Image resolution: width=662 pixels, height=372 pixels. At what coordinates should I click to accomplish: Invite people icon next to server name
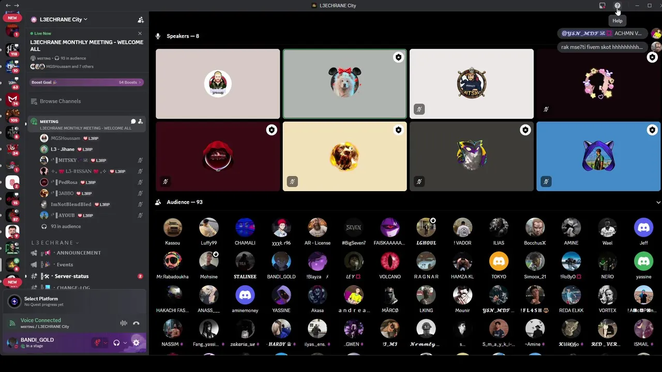141,20
